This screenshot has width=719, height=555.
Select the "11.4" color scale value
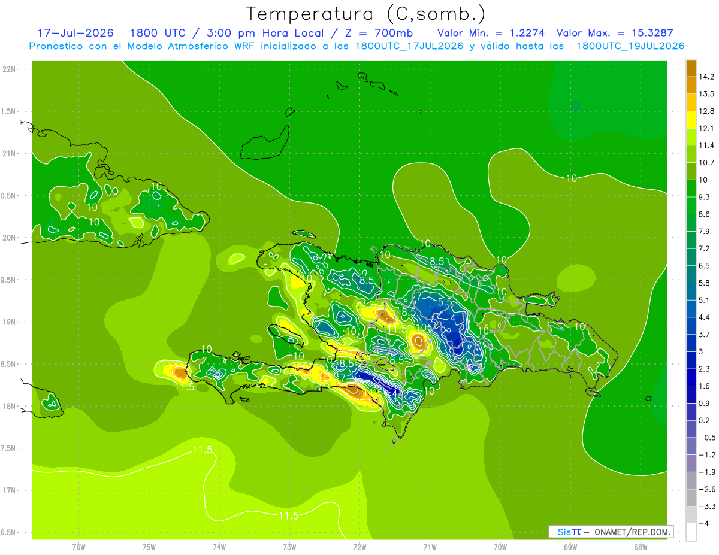click(707, 145)
